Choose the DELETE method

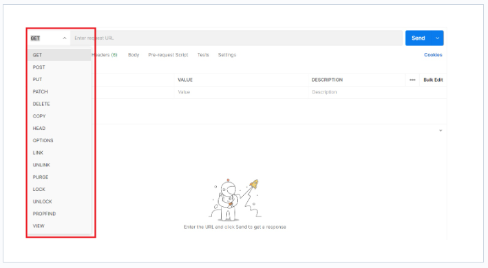[59, 104]
